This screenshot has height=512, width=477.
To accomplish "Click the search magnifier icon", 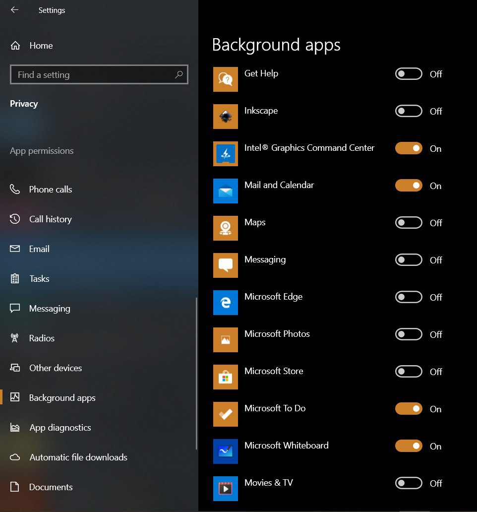I will [179, 74].
